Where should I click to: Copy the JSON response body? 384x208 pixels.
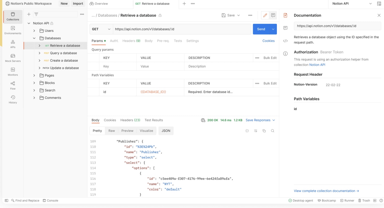(264, 131)
